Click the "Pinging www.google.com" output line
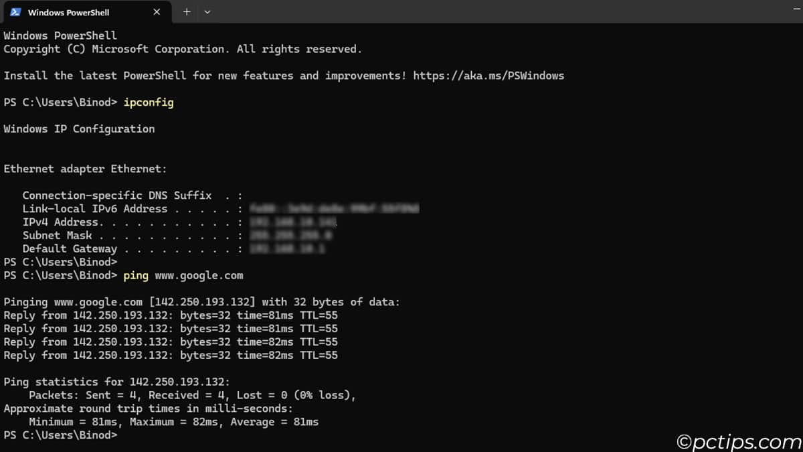This screenshot has height=452, width=803. [x=201, y=302]
